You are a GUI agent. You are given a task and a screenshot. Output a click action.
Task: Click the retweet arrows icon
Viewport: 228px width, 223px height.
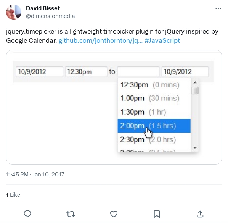71,214
